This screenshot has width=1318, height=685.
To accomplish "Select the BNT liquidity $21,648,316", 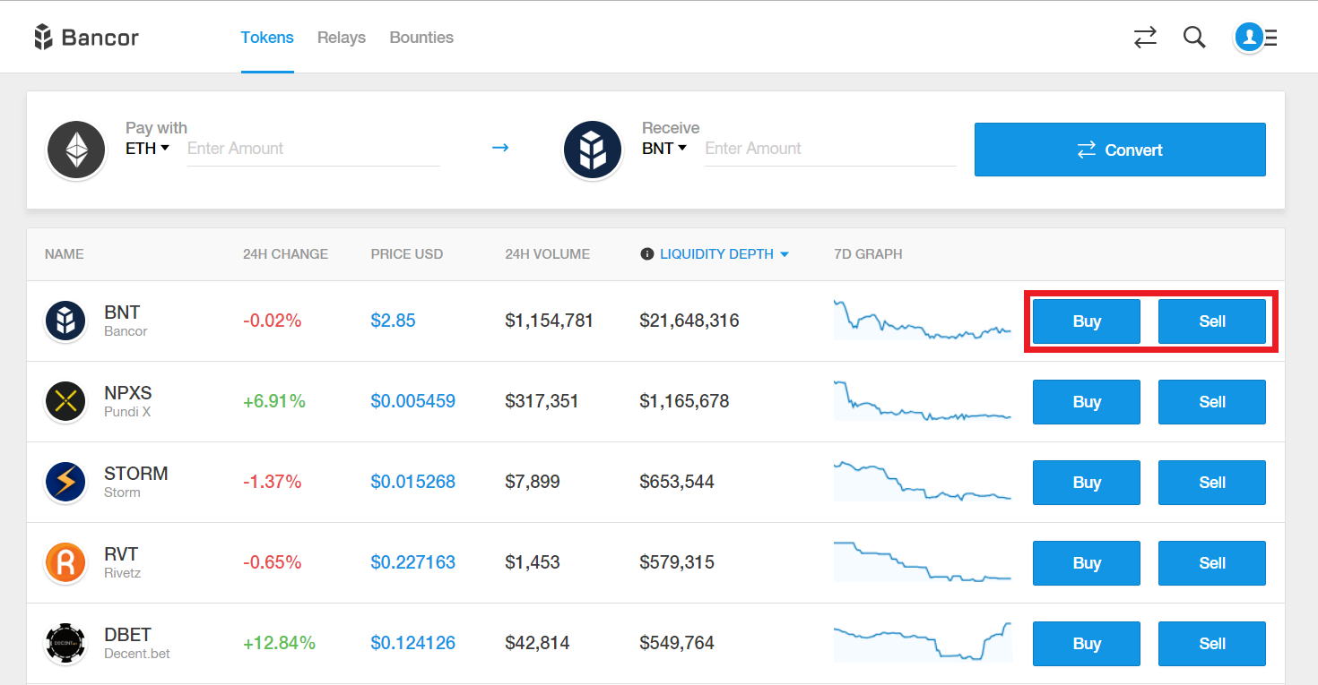I will [689, 321].
